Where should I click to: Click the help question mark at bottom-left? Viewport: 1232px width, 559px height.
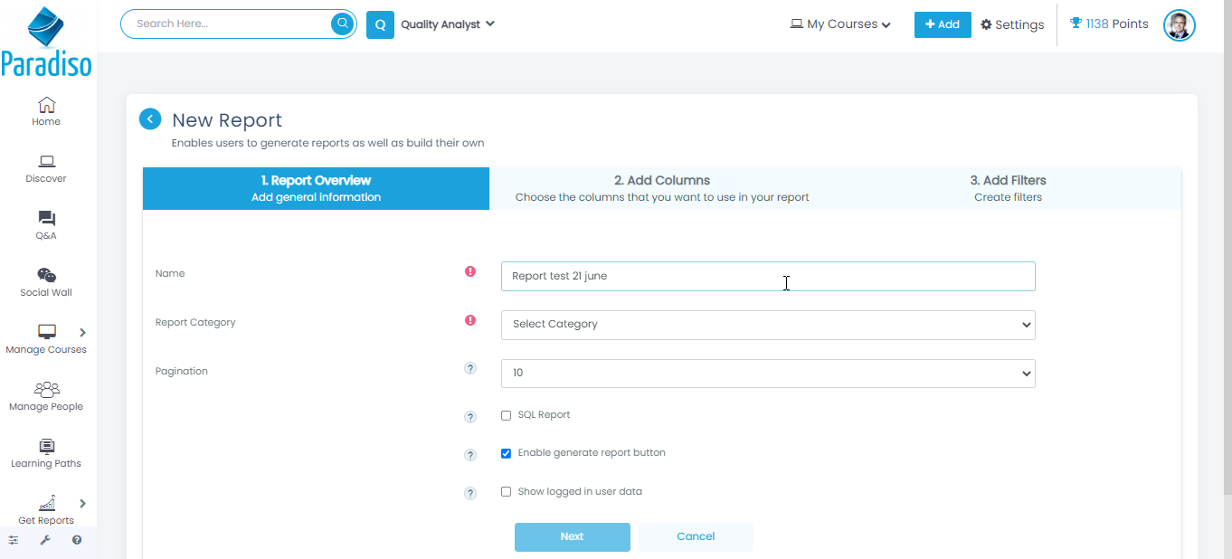point(77,540)
